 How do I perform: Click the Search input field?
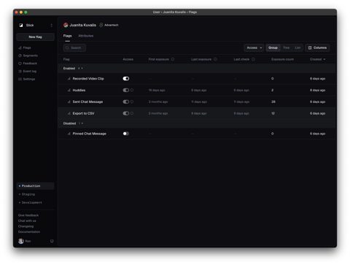click(74, 48)
